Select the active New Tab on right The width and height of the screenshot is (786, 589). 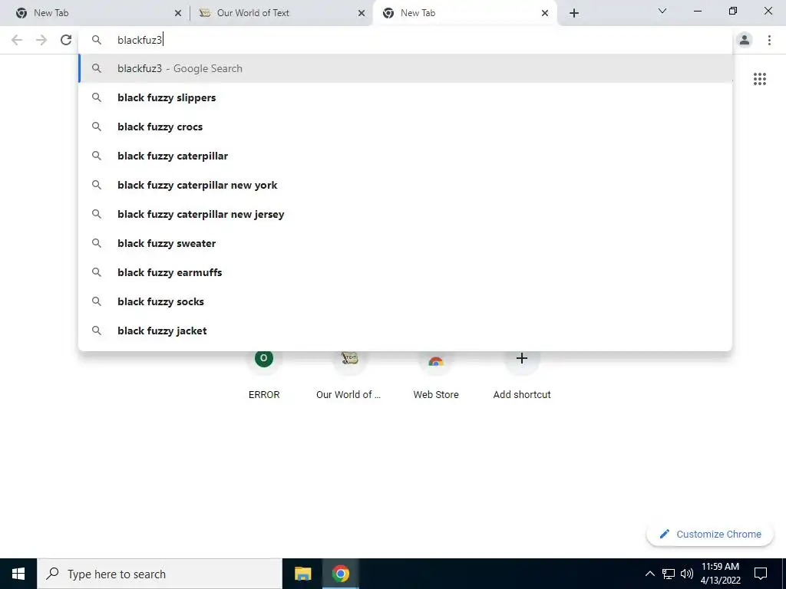[464, 13]
